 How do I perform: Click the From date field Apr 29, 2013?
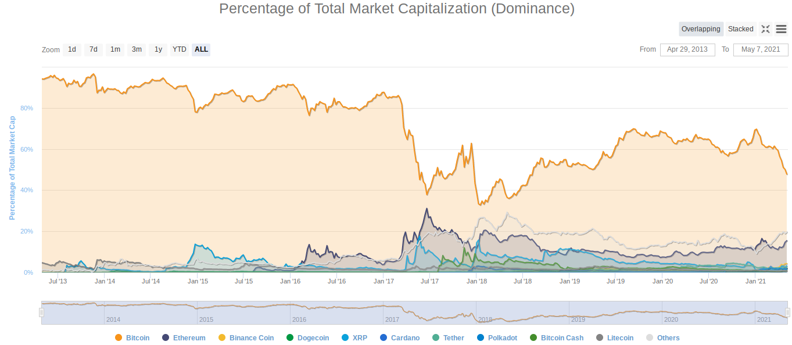687,49
